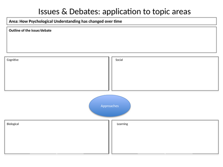Select the blue Approaches oval
Screen dimensions: 223x167
(110, 106)
